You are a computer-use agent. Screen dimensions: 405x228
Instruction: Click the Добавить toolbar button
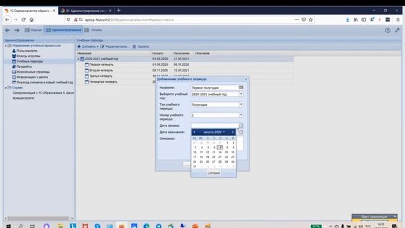pos(88,46)
